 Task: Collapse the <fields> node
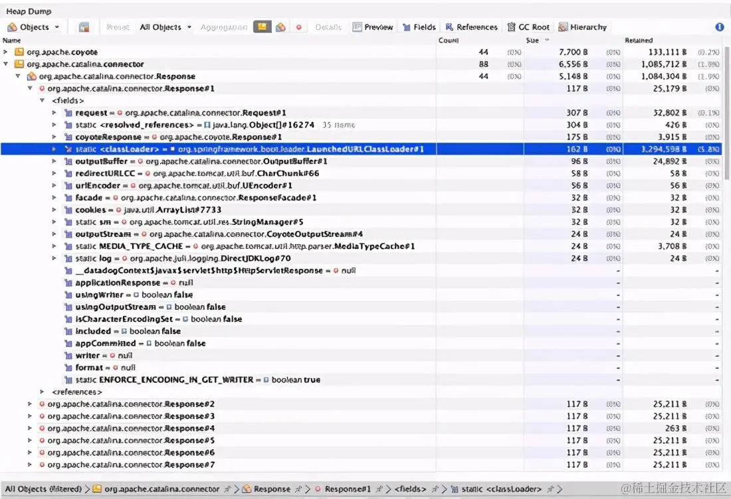pyautogui.click(x=42, y=101)
